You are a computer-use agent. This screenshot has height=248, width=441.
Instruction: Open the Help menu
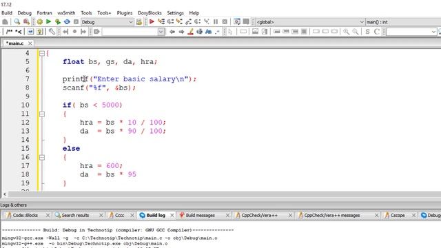[194, 13]
